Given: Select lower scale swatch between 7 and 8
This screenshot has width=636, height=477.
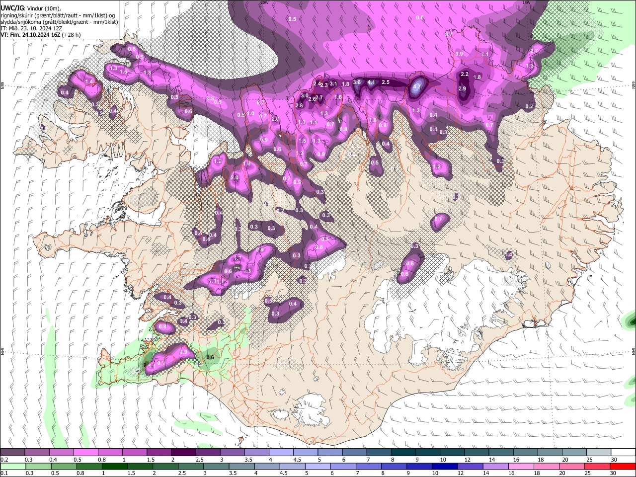Looking at the screenshot, I should (x=368, y=466).
